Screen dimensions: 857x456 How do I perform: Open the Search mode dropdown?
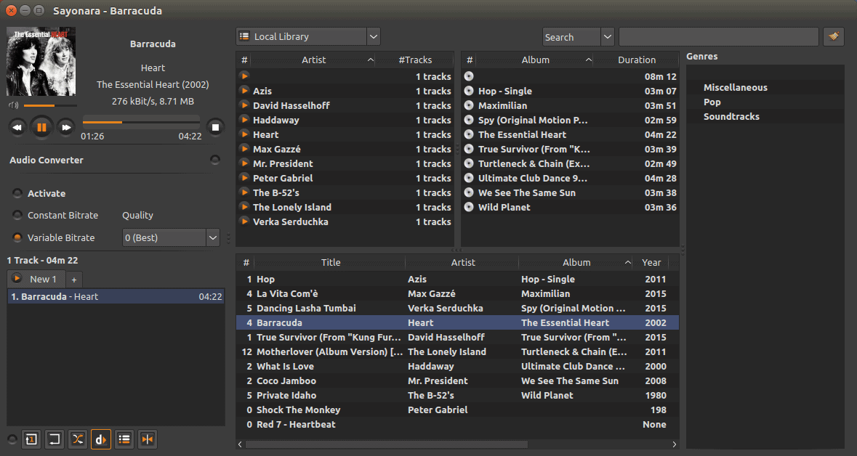579,36
